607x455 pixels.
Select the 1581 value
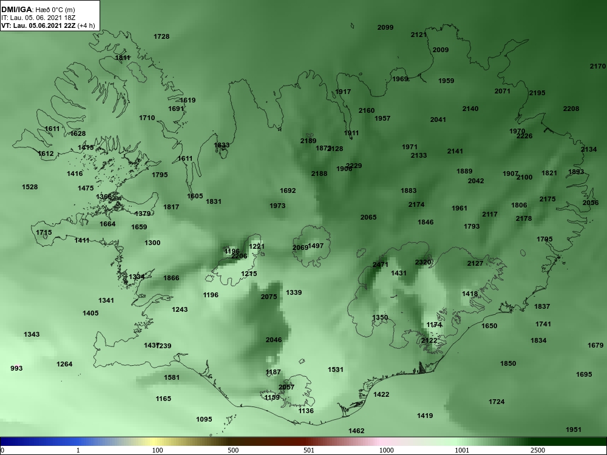172,377
